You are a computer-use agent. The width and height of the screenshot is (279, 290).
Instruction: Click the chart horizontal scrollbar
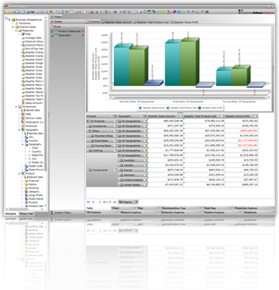coord(190,98)
